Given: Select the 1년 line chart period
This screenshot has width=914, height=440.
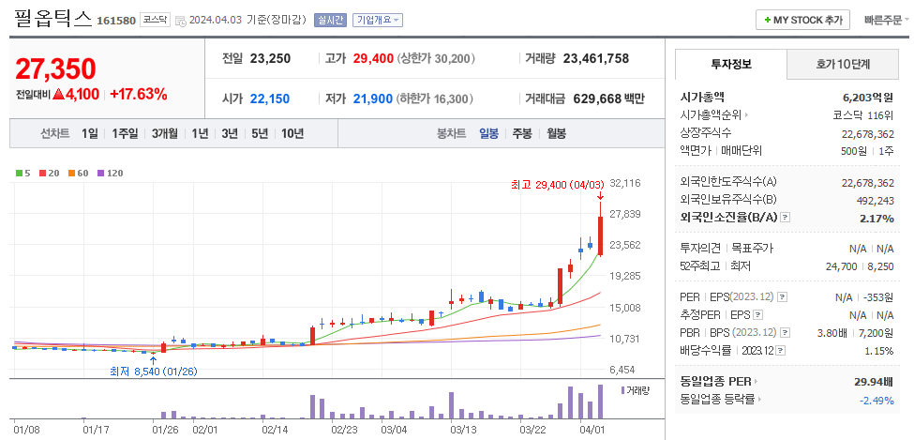Looking at the screenshot, I should point(200,133).
